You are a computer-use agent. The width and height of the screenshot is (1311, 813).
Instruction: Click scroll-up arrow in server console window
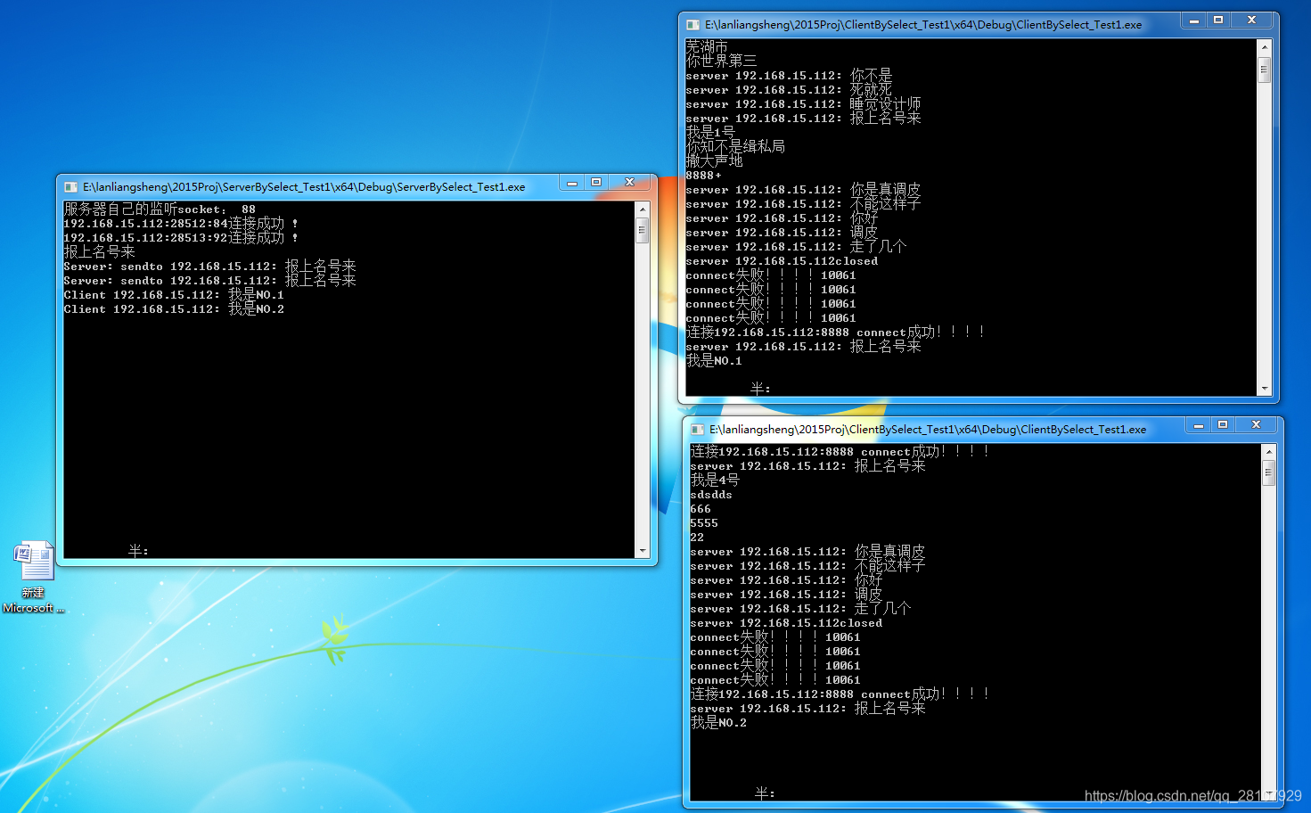[643, 209]
